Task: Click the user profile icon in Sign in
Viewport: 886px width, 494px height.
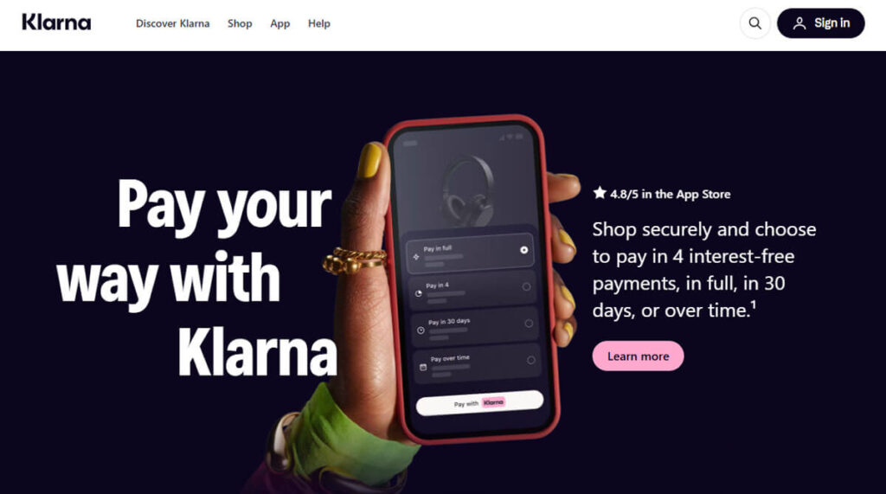Action: click(799, 23)
